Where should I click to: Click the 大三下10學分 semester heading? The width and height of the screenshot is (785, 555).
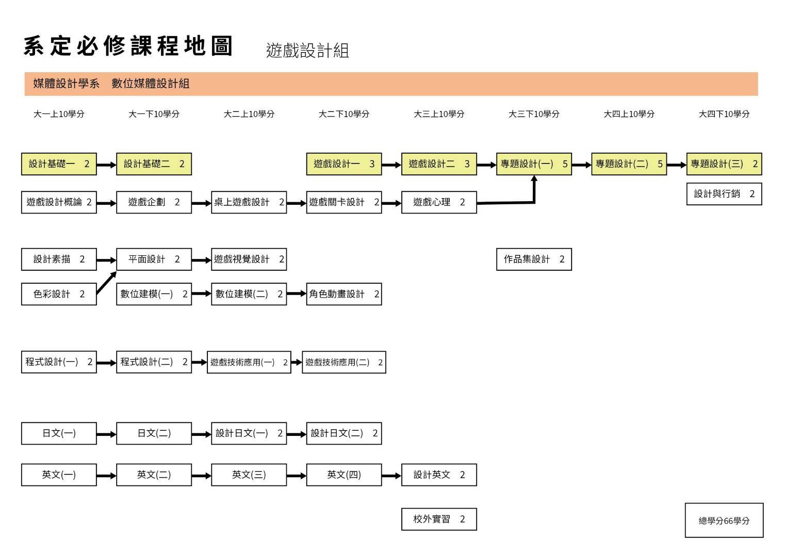(x=534, y=114)
